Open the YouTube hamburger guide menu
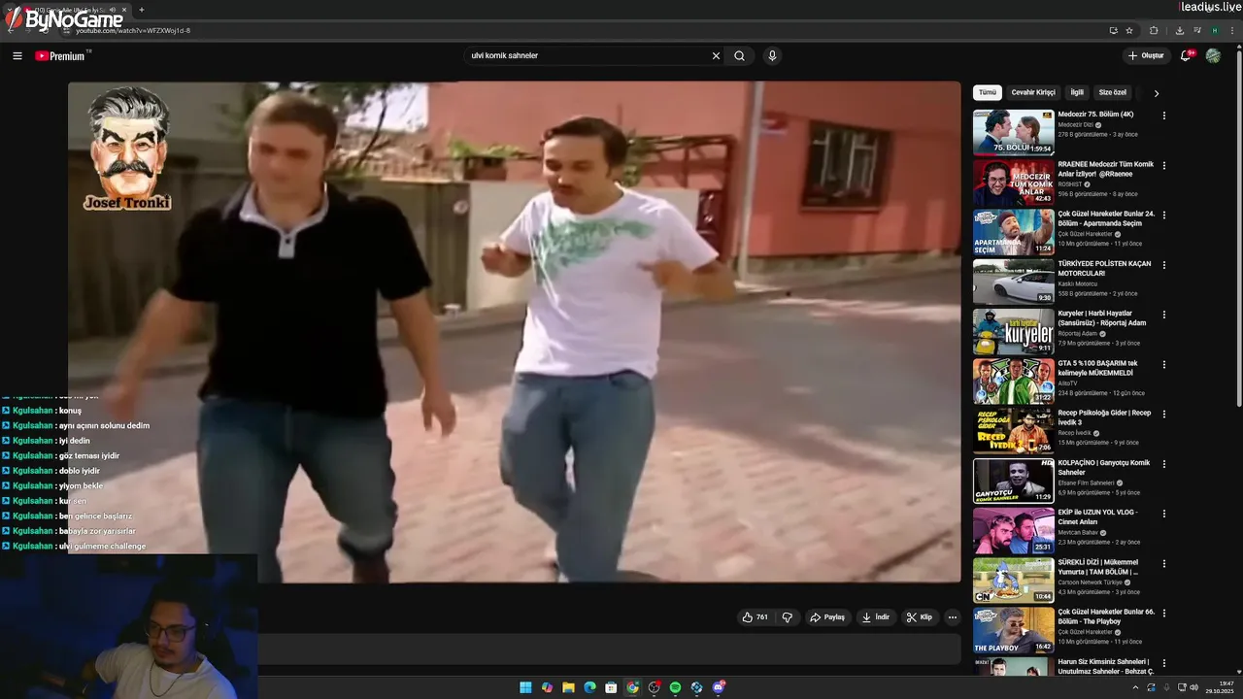The height and width of the screenshot is (699, 1243). point(17,56)
